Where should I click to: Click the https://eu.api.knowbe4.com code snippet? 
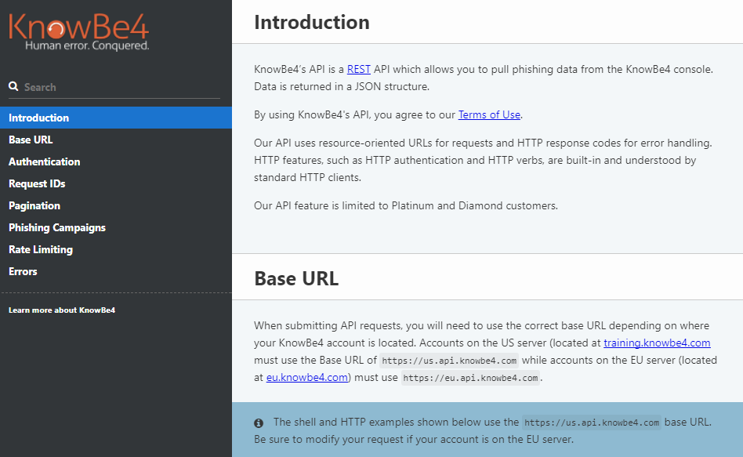[470, 378]
